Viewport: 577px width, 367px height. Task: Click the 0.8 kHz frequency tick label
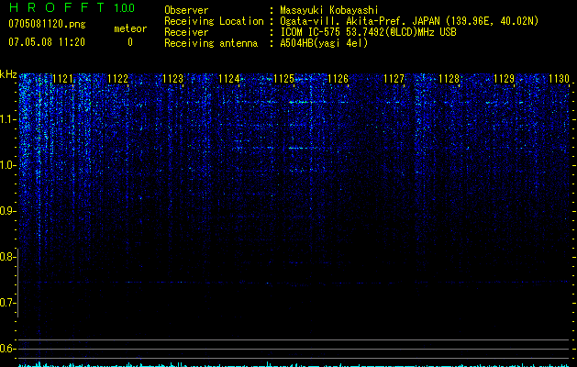click(7, 257)
